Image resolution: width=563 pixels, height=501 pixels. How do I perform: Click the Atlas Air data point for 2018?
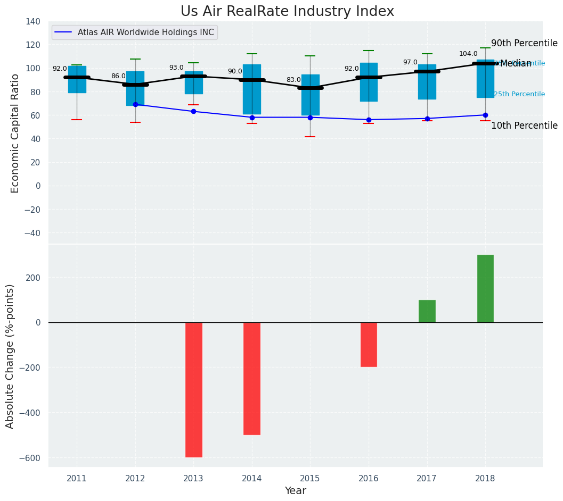coord(485,115)
